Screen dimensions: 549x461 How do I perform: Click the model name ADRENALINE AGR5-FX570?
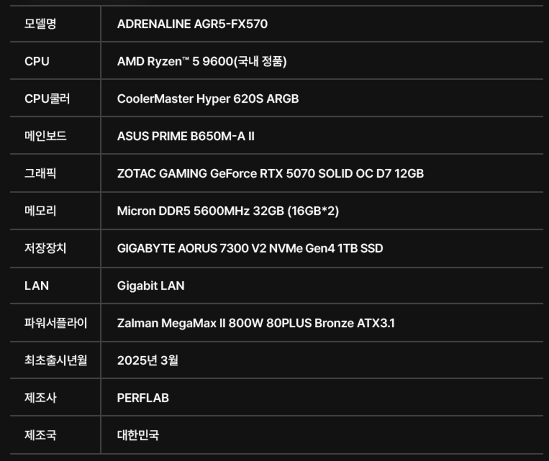click(192, 24)
